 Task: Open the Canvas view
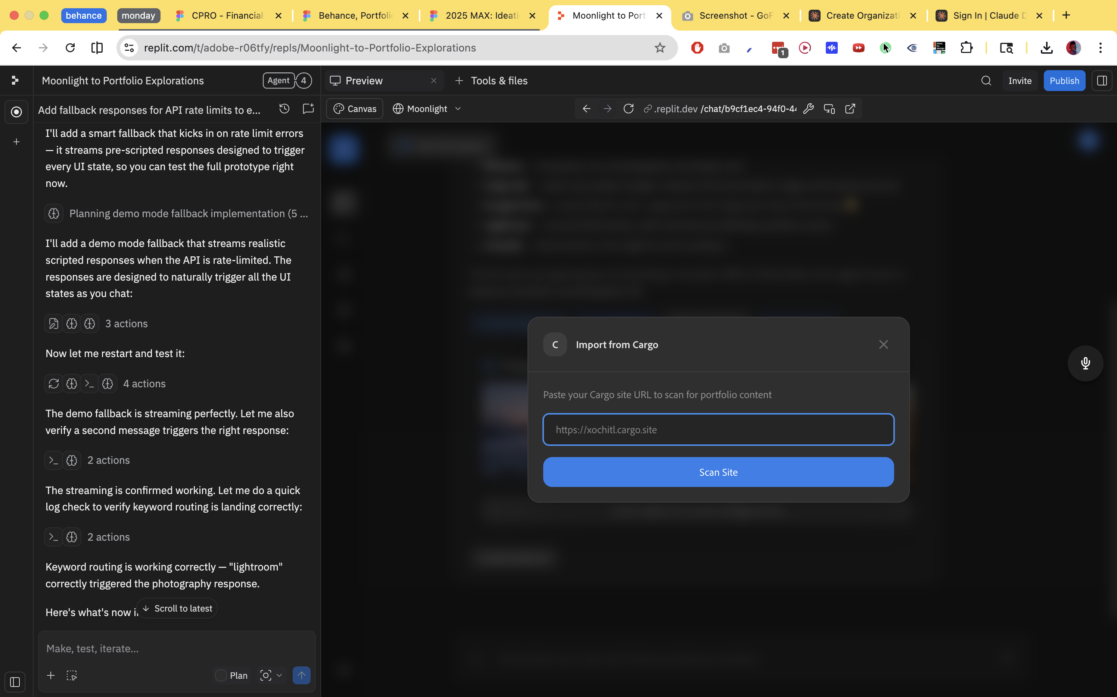pos(355,109)
